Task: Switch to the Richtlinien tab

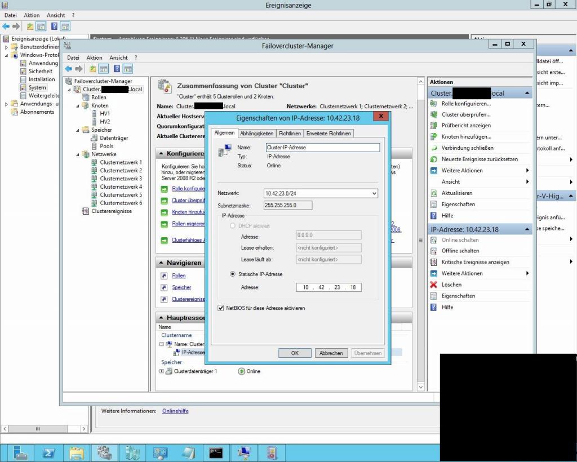Action: coord(290,134)
